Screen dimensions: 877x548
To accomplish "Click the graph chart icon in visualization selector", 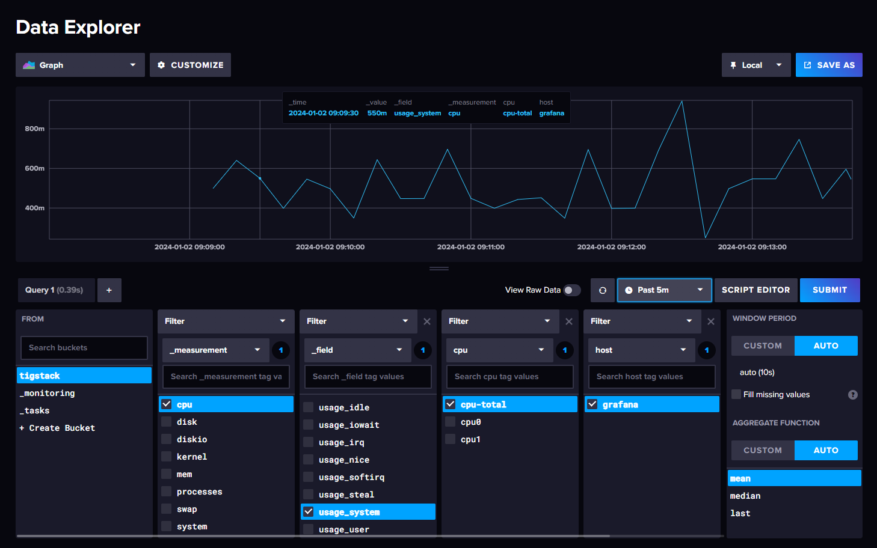I will [28, 64].
